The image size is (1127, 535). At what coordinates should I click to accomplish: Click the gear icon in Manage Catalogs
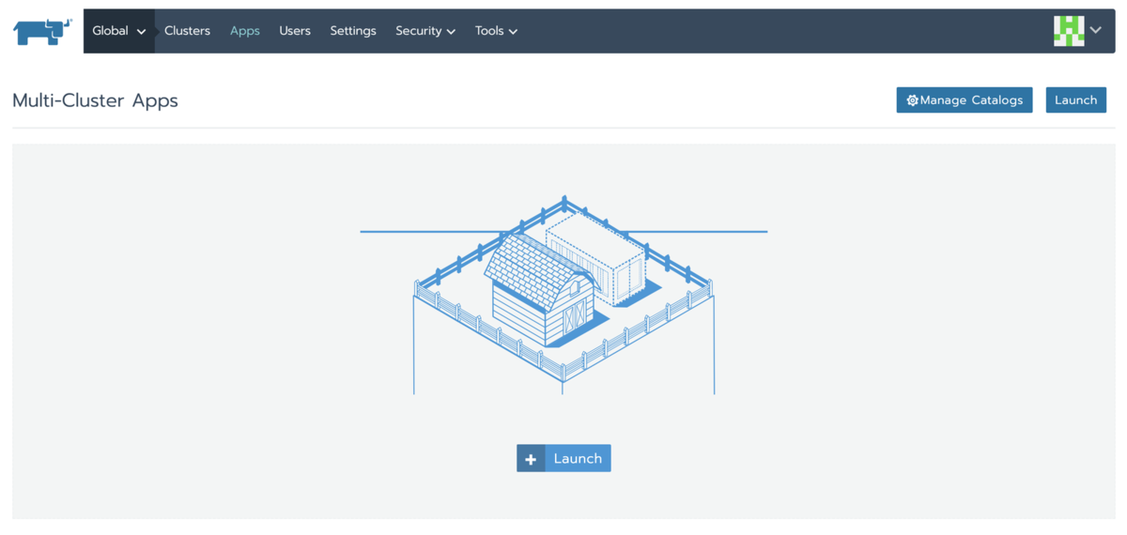pos(912,100)
